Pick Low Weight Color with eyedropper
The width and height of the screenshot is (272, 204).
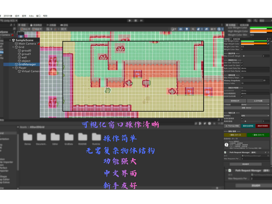pyautogui.click(x=268, y=41)
